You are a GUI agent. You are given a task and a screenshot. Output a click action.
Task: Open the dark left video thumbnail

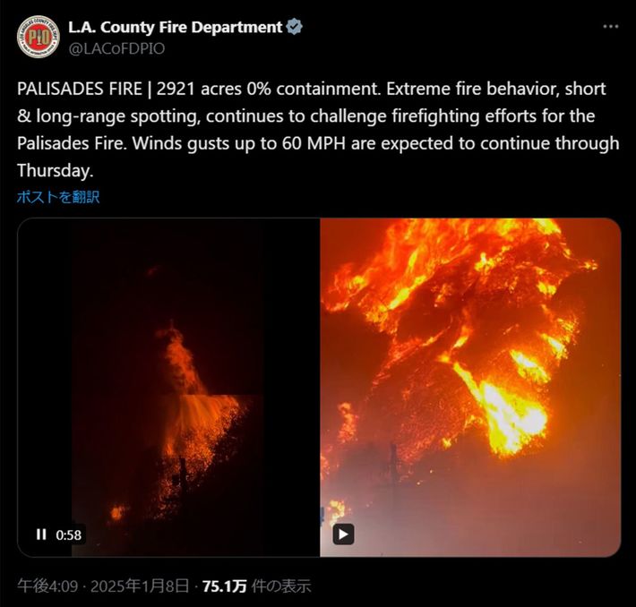(168, 388)
